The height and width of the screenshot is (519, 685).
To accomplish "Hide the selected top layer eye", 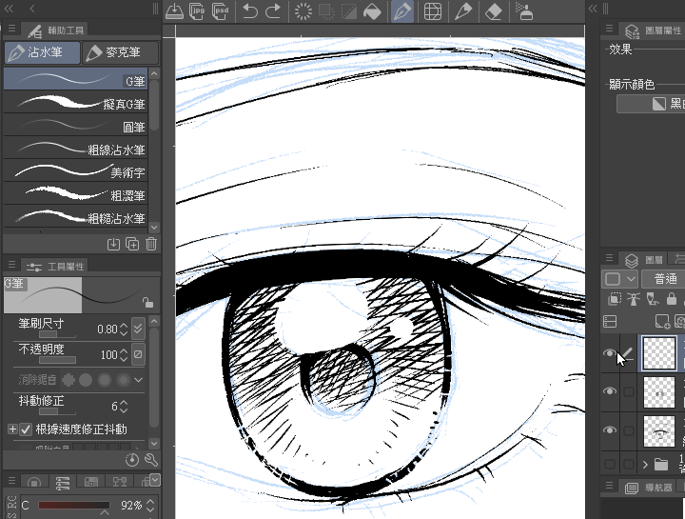I will click(610, 353).
